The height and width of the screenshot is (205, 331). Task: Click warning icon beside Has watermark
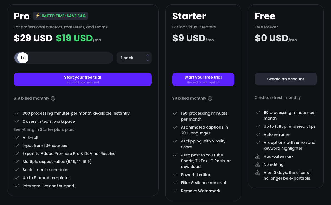(x=258, y=156)
